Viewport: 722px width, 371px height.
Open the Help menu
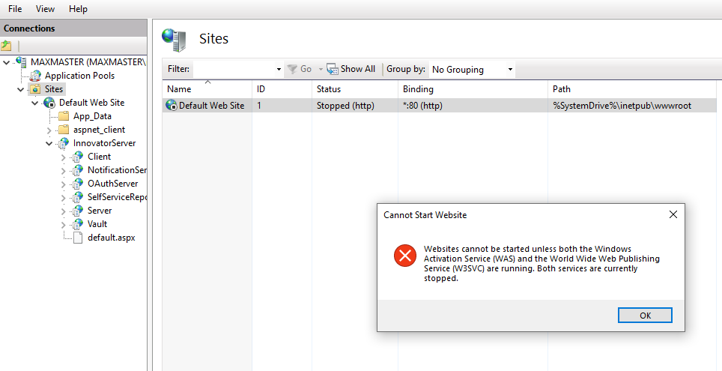pyautogui.click(x=78, y=9)
